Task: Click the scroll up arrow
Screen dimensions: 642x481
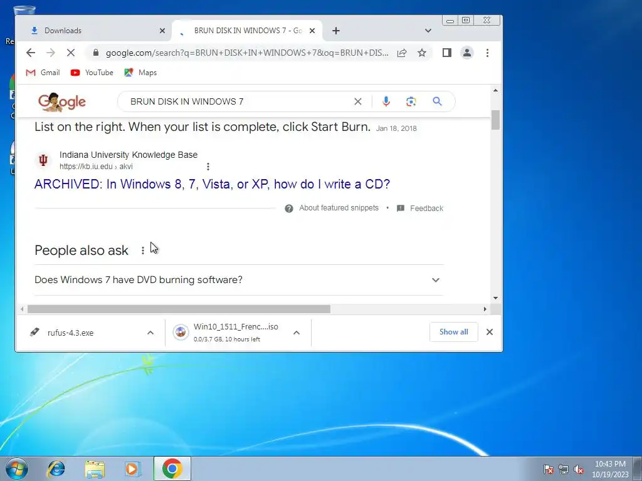Action: tap(495, 90)
